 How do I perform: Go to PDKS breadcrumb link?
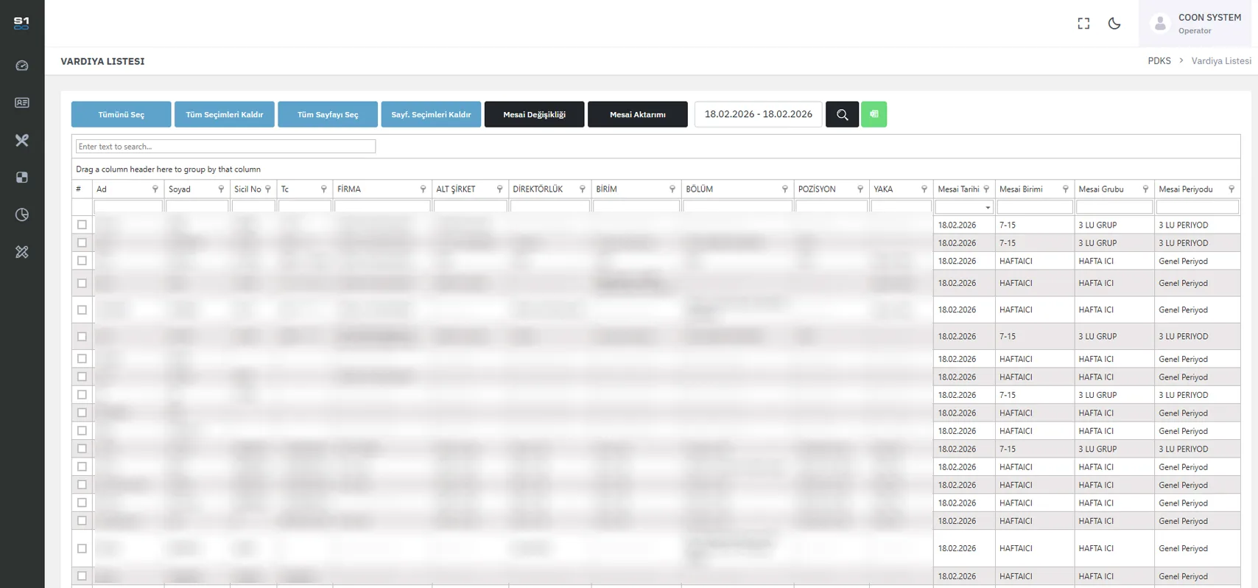tap(1159, 61)
